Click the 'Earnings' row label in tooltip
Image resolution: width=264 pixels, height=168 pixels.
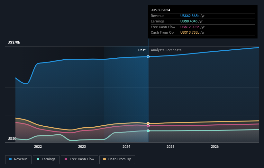point(158,21)
